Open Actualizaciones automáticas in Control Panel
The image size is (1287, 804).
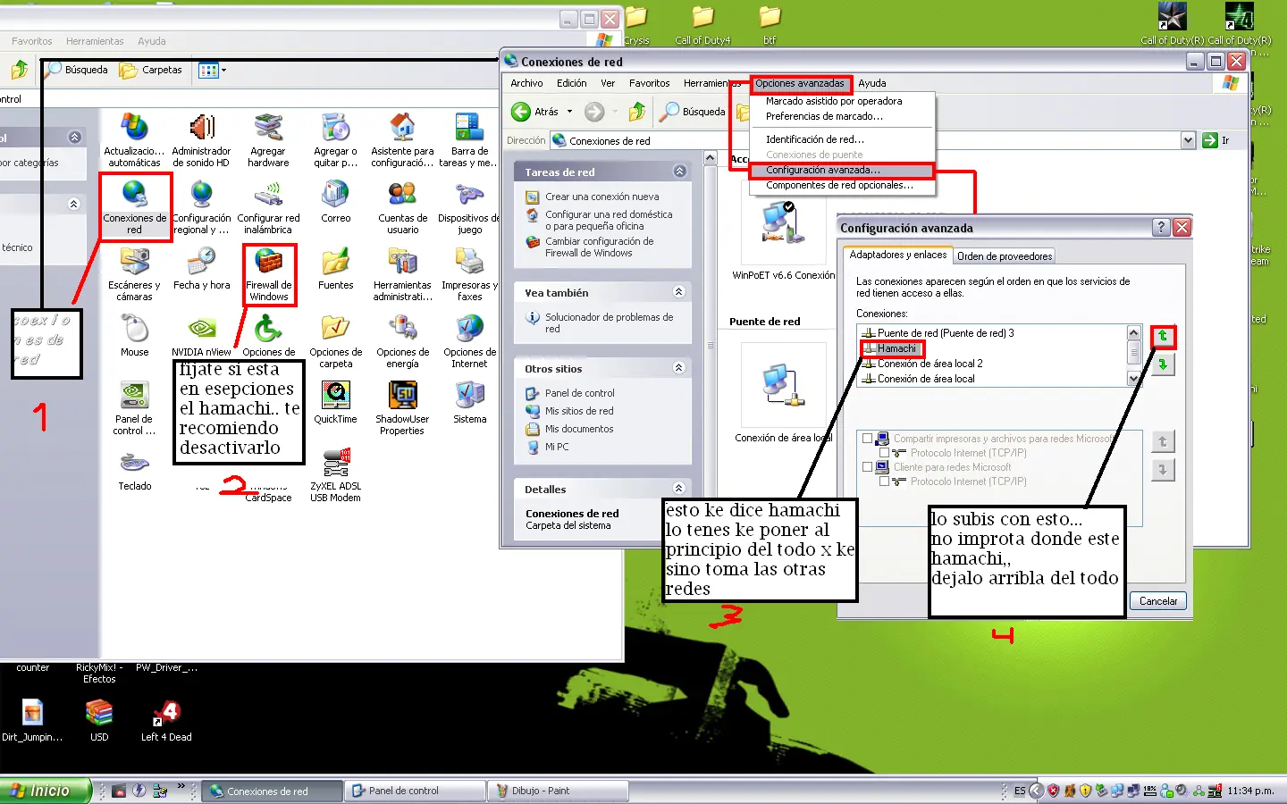tap(134, 139)
